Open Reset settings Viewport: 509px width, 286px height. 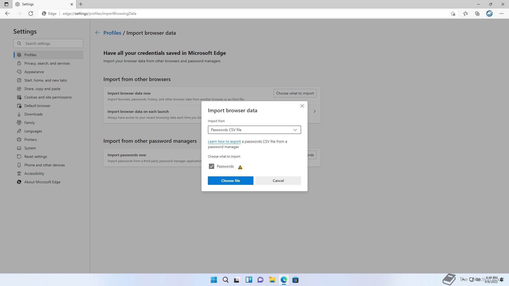point(48,157)
